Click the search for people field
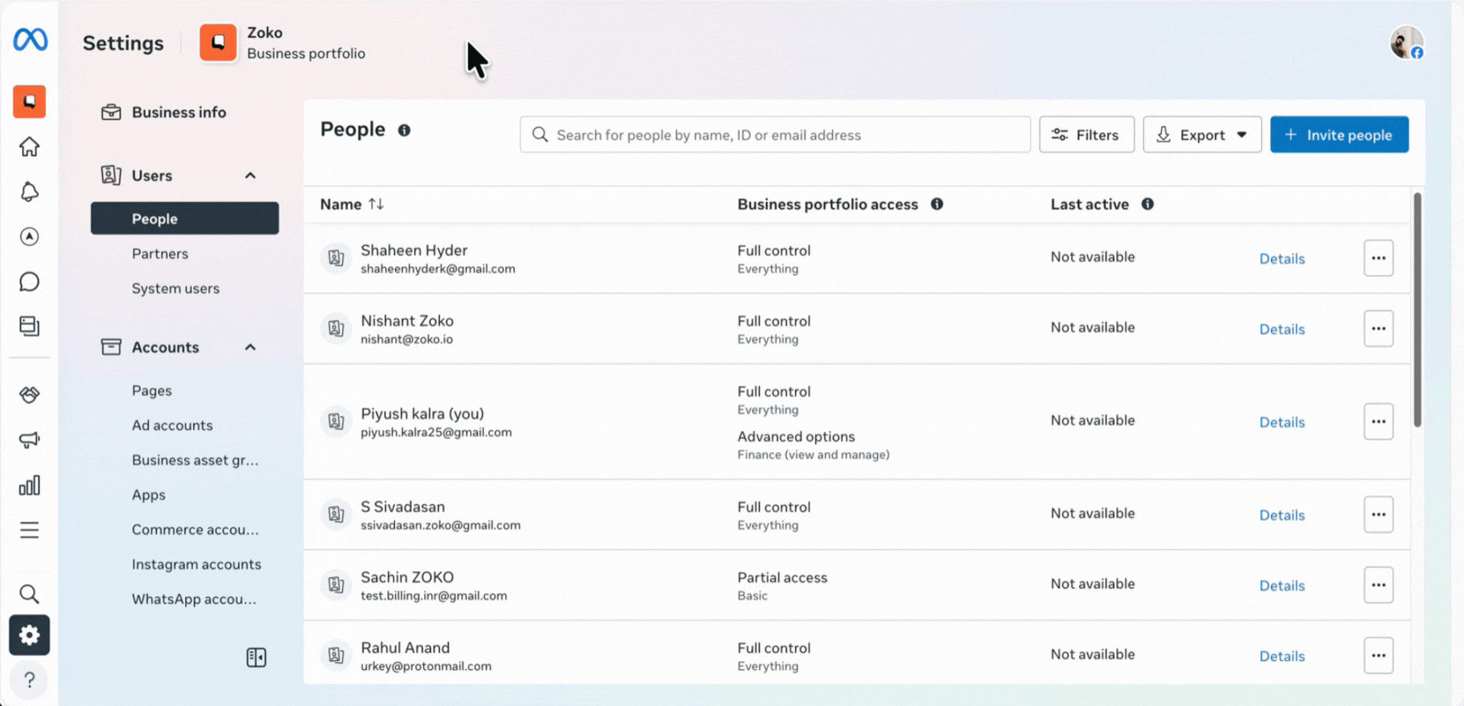This screenshot has width=1464, height=706. [x=775, y=135]
